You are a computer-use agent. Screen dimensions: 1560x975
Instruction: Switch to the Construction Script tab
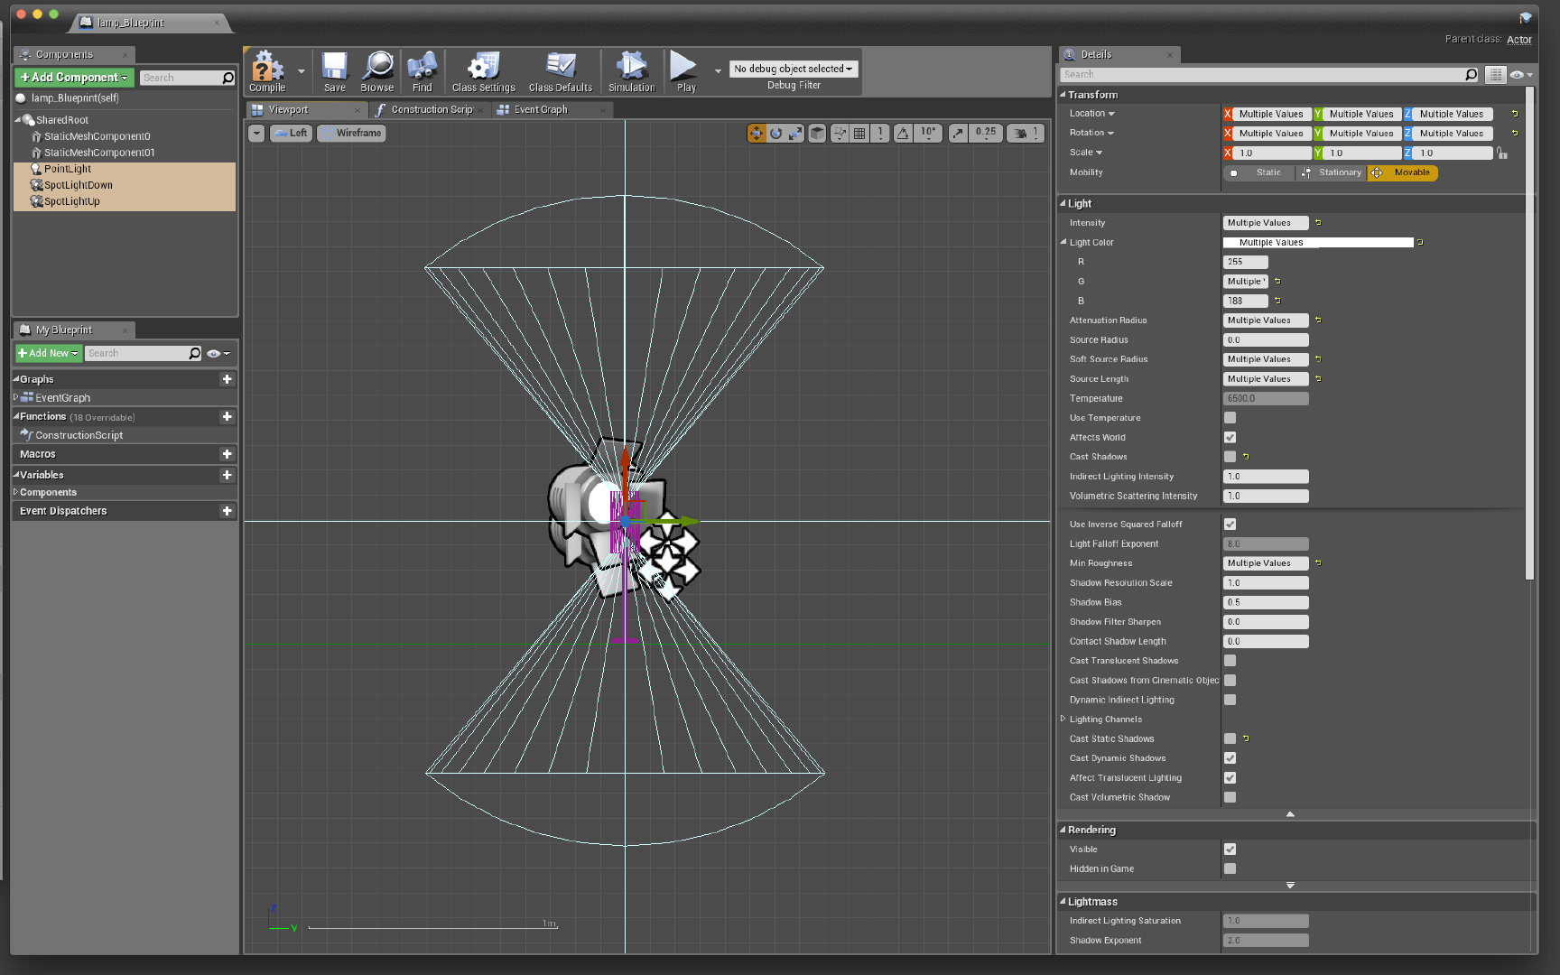click(431, 110)
